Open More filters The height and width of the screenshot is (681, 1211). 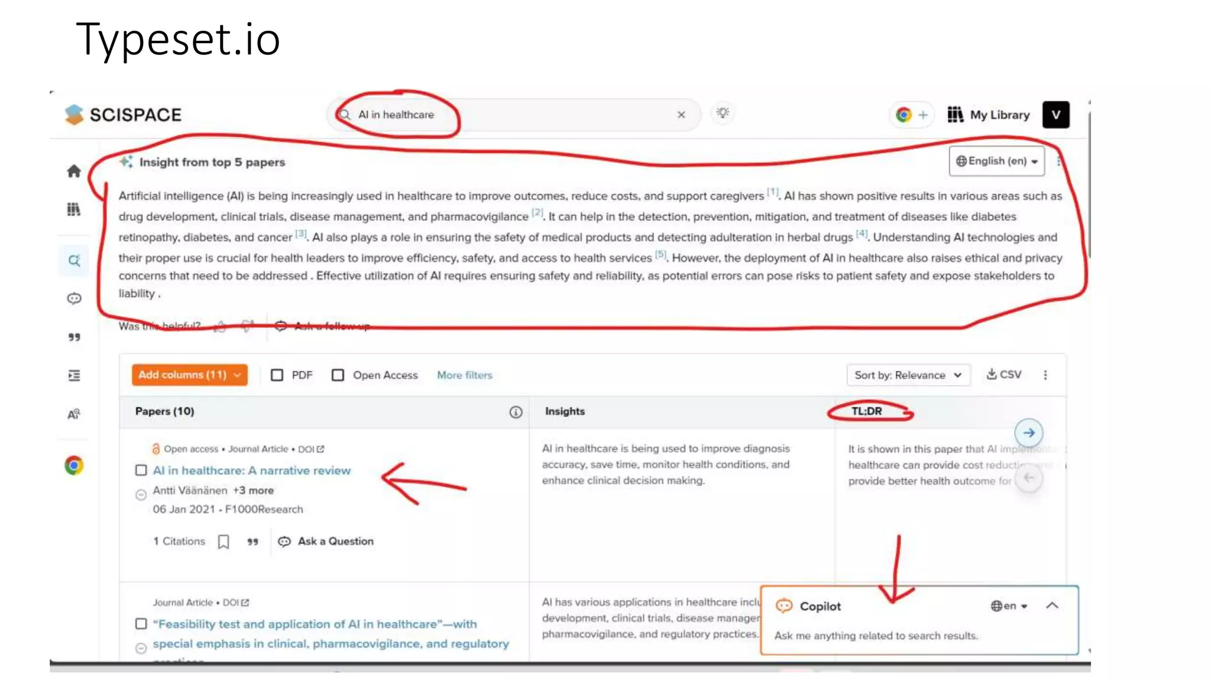click(x=464, y=375)
